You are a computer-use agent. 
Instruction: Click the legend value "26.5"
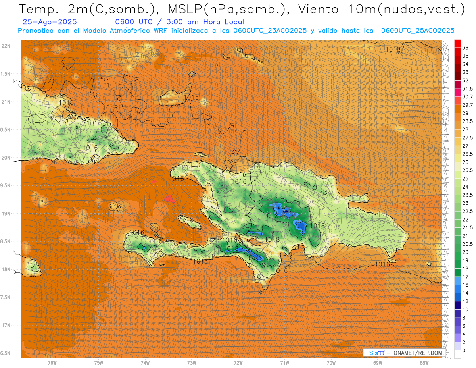tap(468, 154)
